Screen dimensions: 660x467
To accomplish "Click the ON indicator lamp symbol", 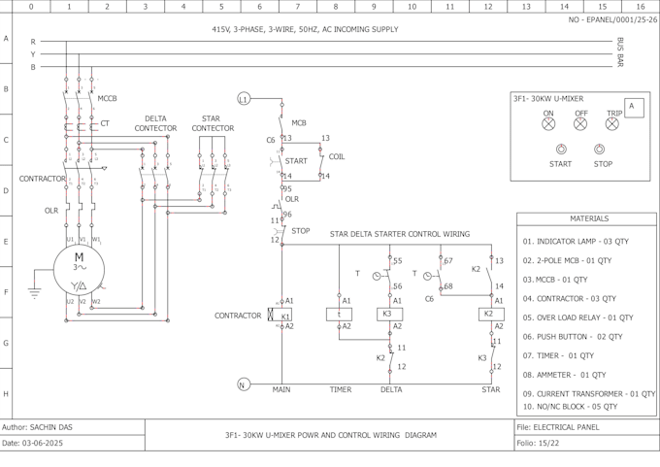I will pyautogui.click(x=548, y=124).
